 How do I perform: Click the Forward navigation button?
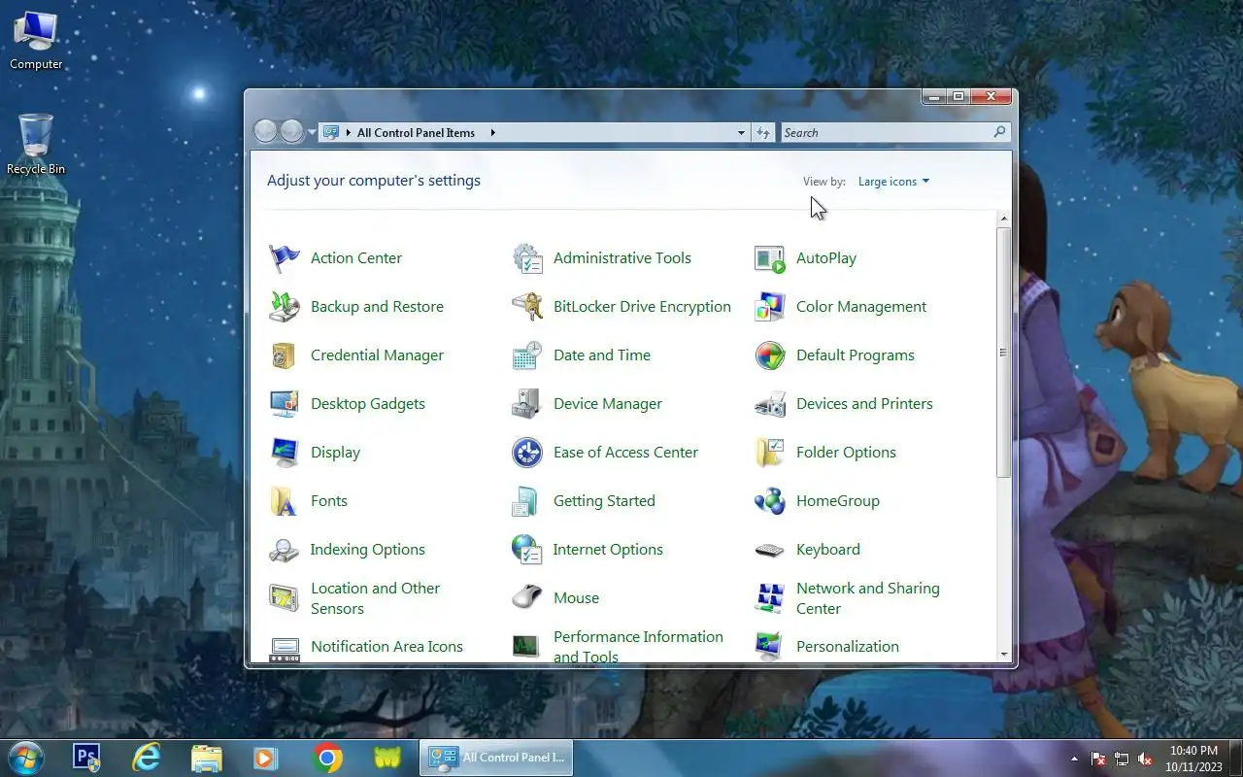pos(292,131)
